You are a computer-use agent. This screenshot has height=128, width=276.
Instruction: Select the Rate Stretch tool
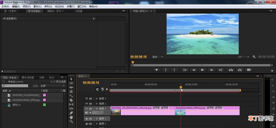pos(71,96)
